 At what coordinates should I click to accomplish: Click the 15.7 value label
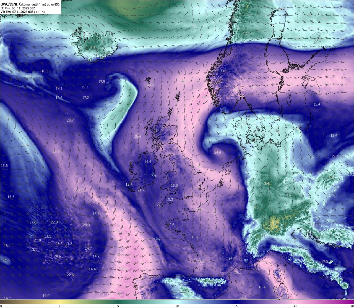[335, 156]
